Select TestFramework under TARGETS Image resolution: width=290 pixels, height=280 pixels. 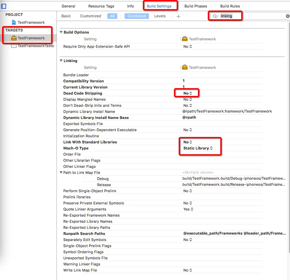31,38
